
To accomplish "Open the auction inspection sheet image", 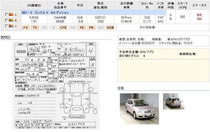I will [56, 86].
